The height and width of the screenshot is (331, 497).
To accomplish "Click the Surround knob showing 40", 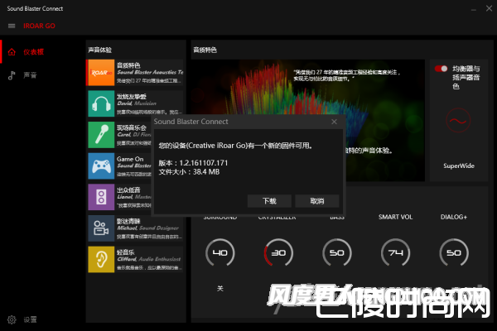I will tap(220, 252).
